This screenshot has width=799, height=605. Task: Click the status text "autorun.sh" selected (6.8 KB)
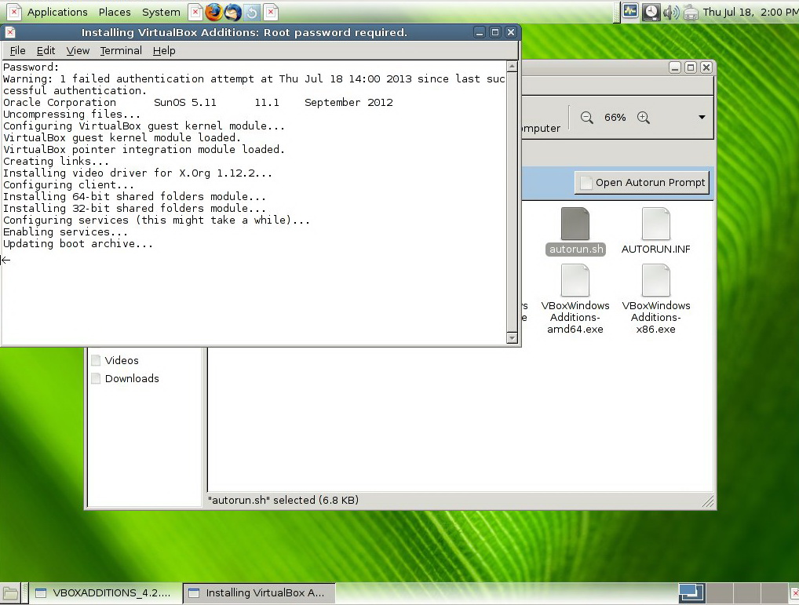tap(283, 500)
